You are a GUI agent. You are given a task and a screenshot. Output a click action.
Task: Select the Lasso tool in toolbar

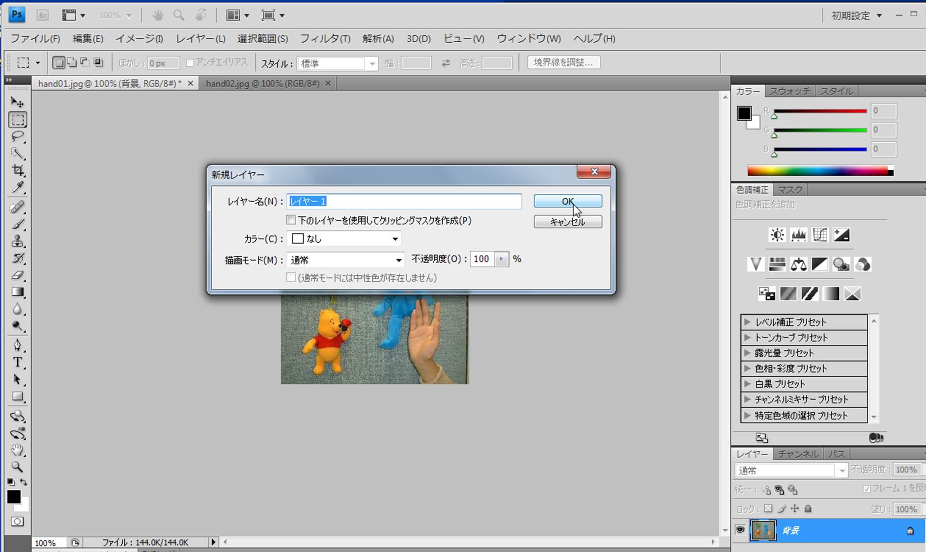click(x=18, y=136)
